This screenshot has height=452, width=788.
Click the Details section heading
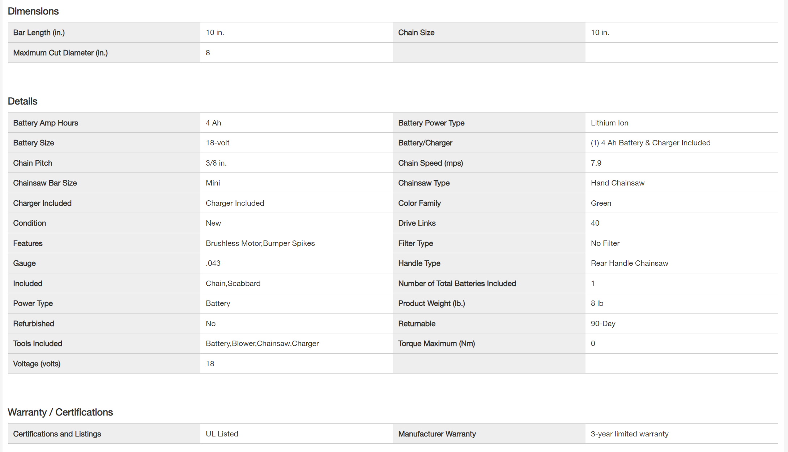click(x=22, y=101)
